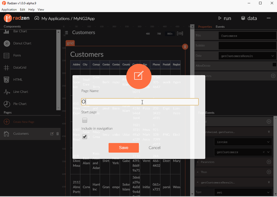Viewport: 277px width, 197px height.
Task: Click the delete icon next to the Customers page
Action: pos(58,134)
